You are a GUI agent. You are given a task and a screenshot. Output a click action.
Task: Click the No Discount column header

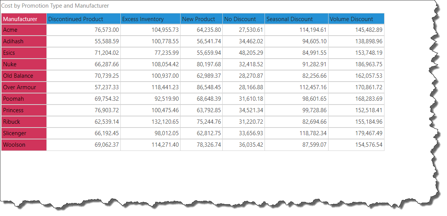coord(243,19)
